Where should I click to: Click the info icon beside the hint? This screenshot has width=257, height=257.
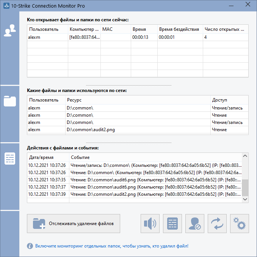(x=30, y=246)
